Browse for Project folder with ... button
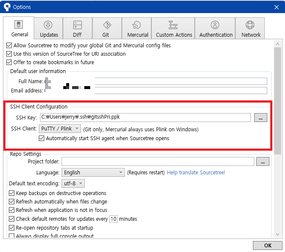Image resolution: width=285 pixels, height=252 pixels. [x=263, y=161]
